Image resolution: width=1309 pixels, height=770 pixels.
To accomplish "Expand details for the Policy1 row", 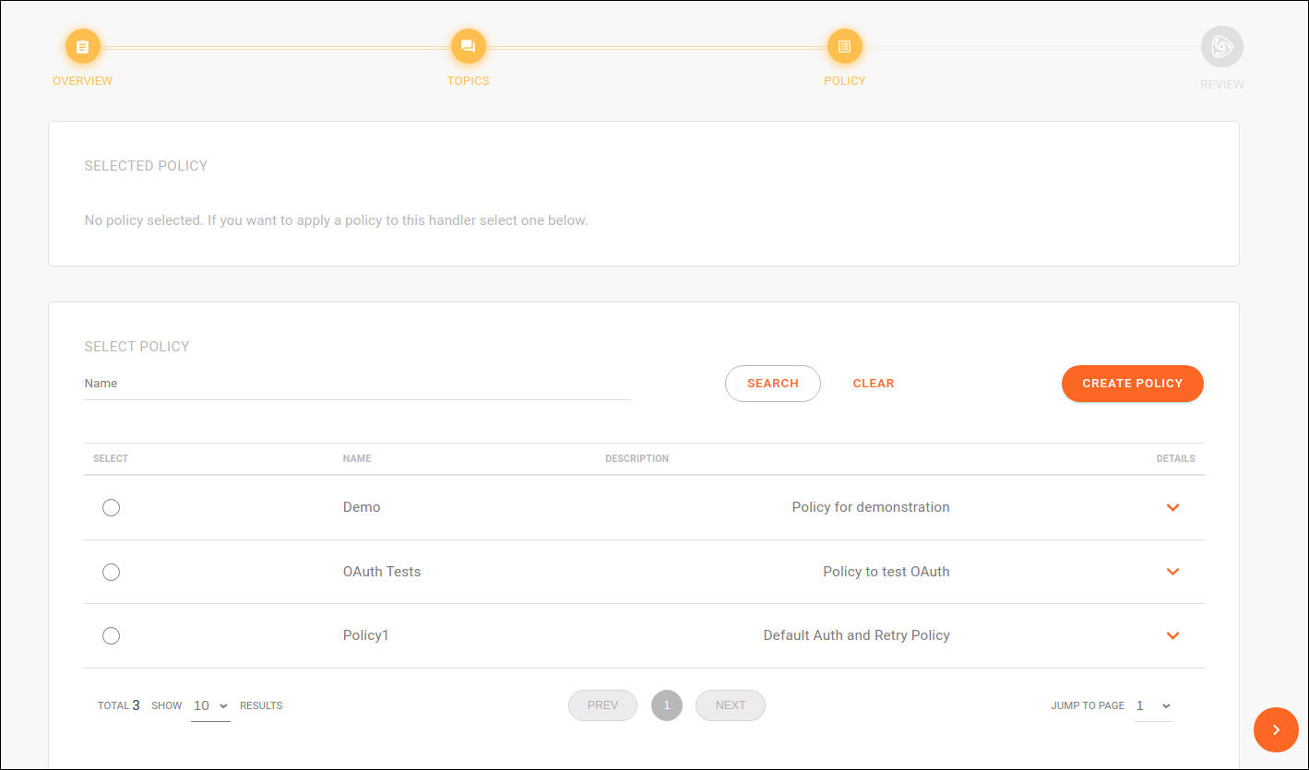I will point(1172,635).
